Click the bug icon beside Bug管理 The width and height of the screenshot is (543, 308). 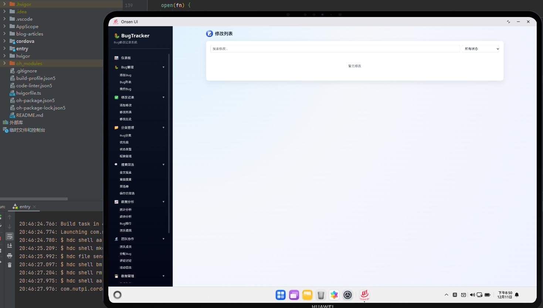116,67
